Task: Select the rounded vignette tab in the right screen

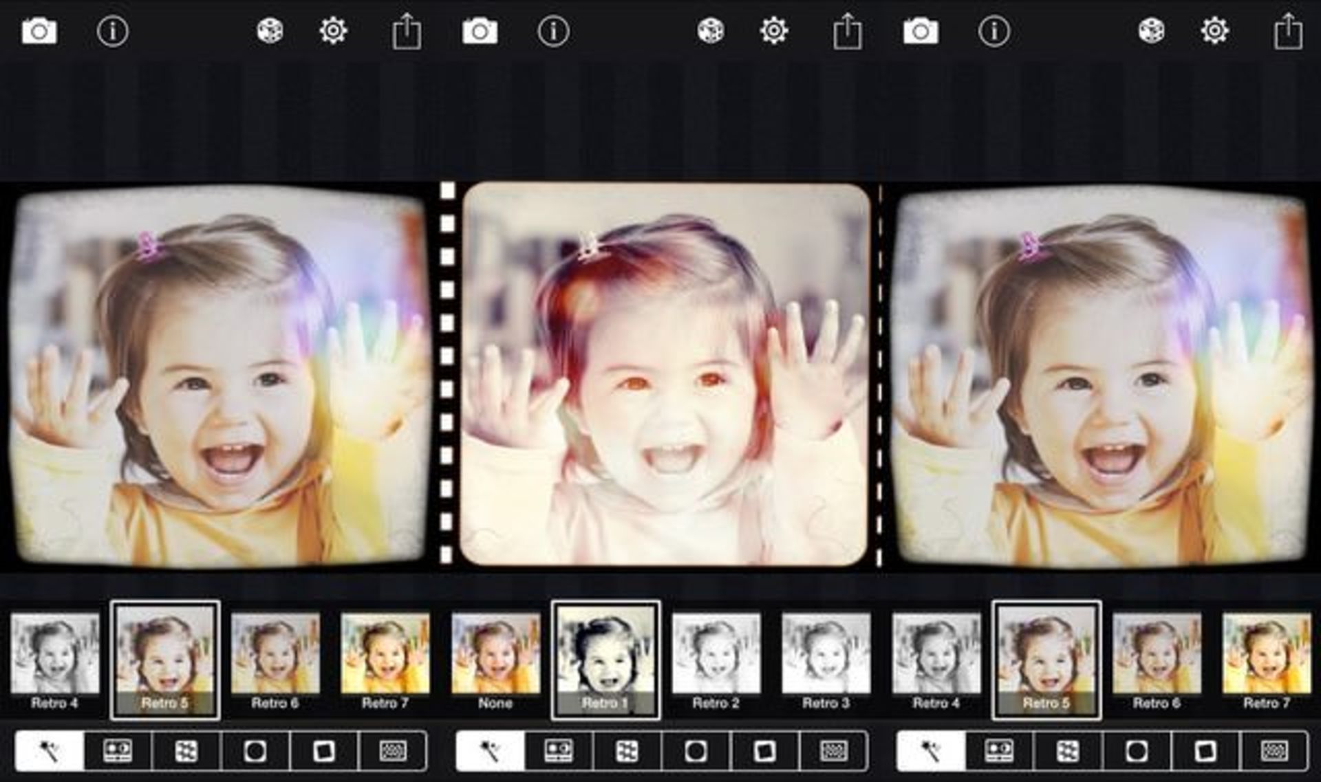Action: (x=1137, y=751)
